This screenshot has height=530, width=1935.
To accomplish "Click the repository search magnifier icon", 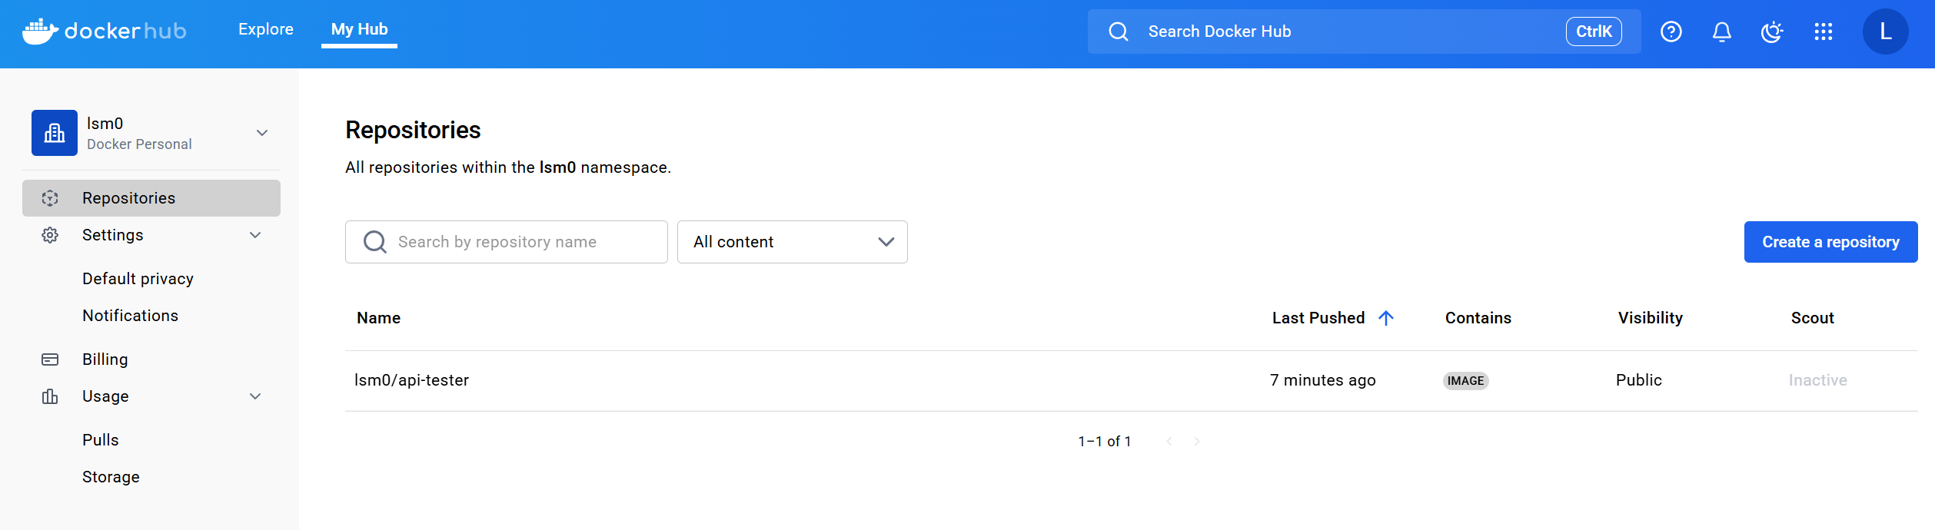I will (x=374, y=242).
